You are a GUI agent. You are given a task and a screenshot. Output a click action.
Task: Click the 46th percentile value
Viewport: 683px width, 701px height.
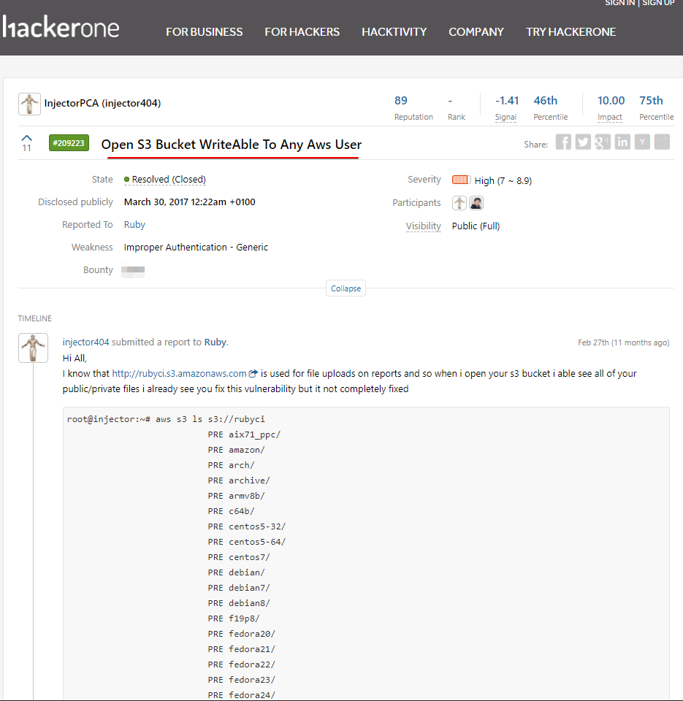point(545,101)
